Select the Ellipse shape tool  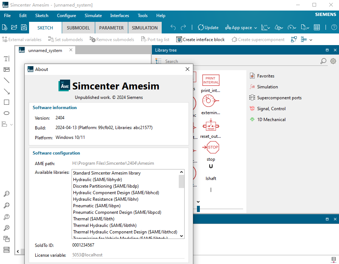(7, 113)
